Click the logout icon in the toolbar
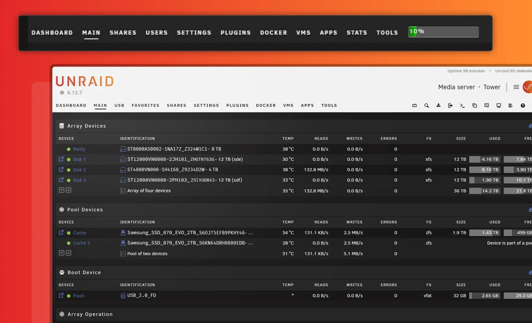The height and width of the screenshot is (323, 532). 450,106
